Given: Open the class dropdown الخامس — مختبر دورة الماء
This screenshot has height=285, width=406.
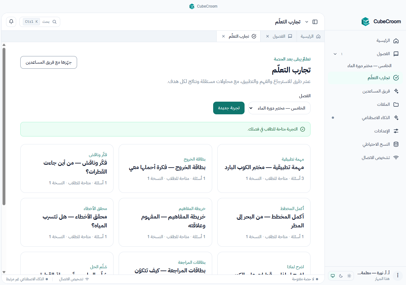Looking at the screenshot, I should coord(279,108).
